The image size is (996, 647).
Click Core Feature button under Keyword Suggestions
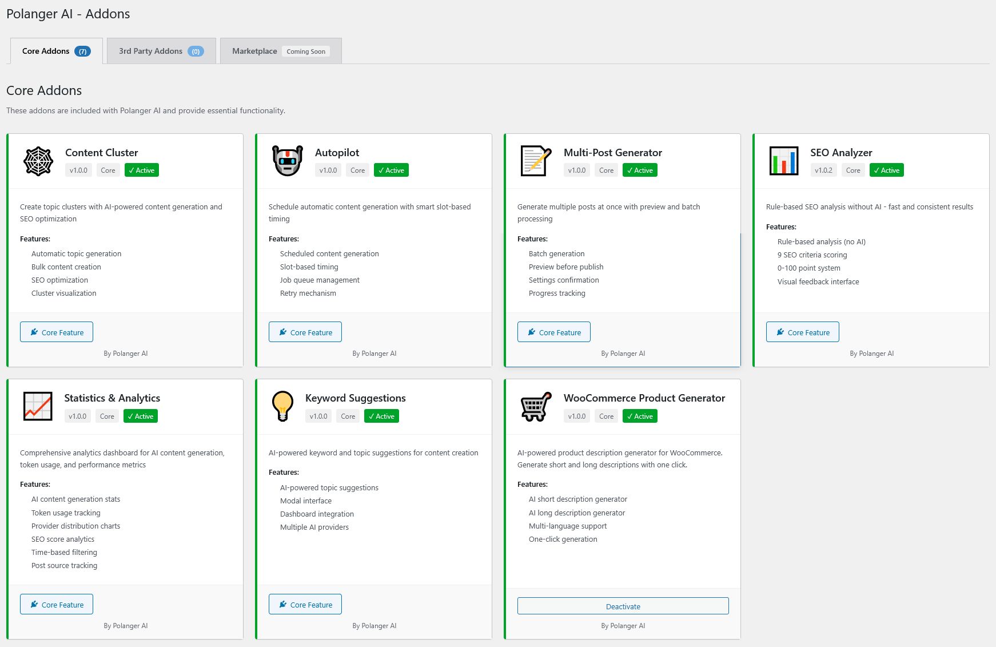pyautogui.click(x=305, y=605)
